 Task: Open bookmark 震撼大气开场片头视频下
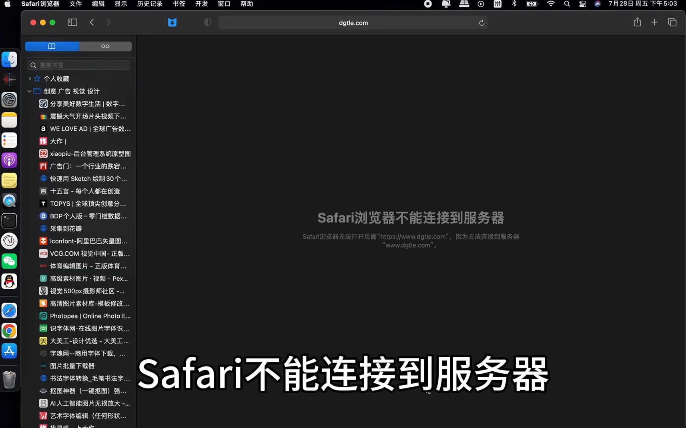pos(83,116)
